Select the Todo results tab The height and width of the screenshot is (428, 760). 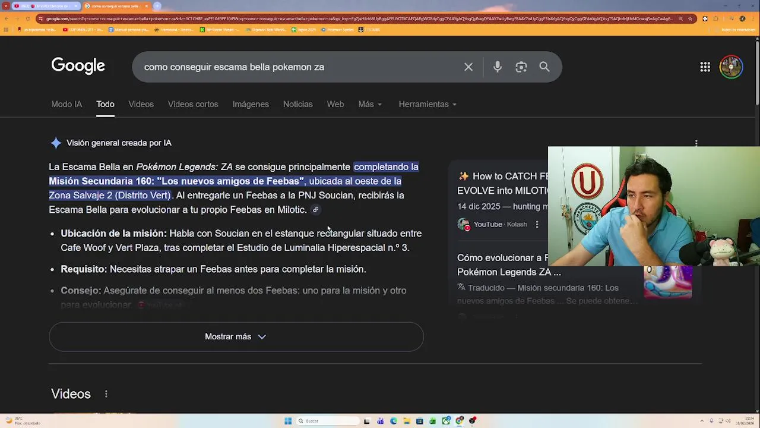tap(105, 104)
